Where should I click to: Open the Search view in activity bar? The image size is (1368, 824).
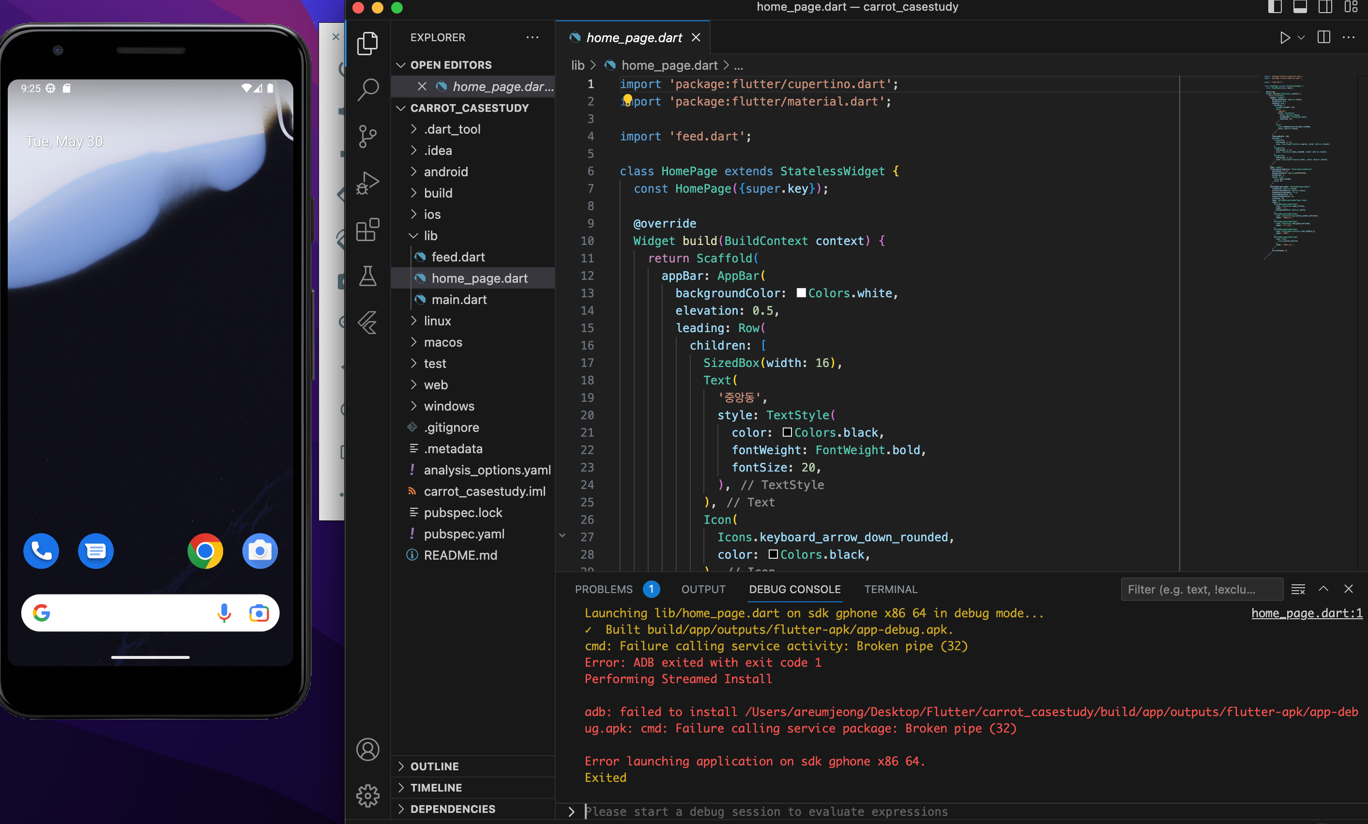tap(367, 90)
